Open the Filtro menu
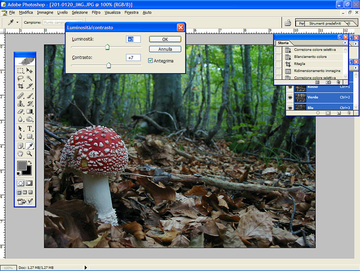This screenshot has height=271, width=360. [96, 12]
